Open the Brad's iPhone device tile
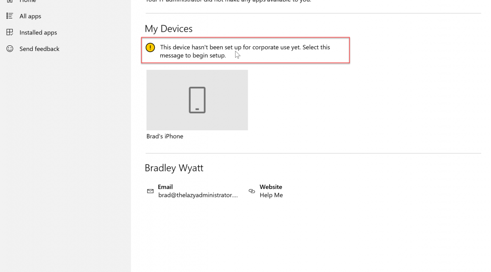491x272 pixels. tap(197, 100)
